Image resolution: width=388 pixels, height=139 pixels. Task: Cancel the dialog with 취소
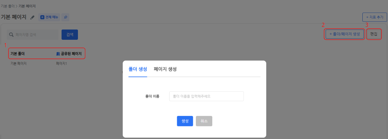(x=204, y=121)
